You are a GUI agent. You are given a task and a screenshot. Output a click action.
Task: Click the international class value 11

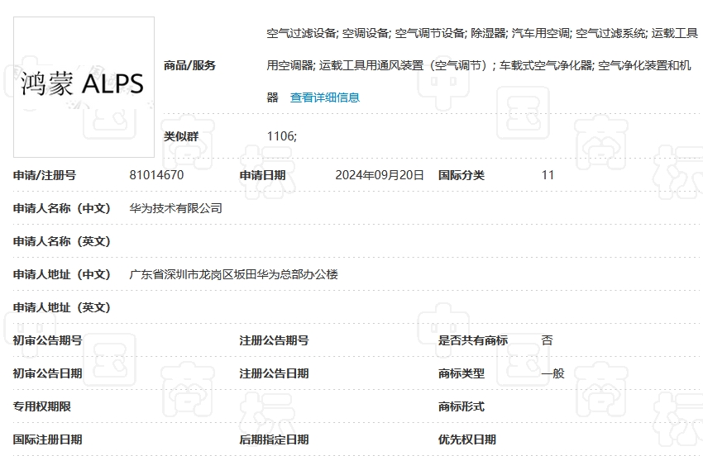click(548, 175)
